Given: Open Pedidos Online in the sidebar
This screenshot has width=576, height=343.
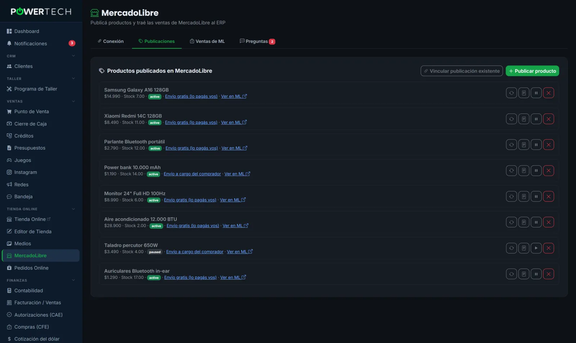Looking at the screenshot, I should click(41, 268).
